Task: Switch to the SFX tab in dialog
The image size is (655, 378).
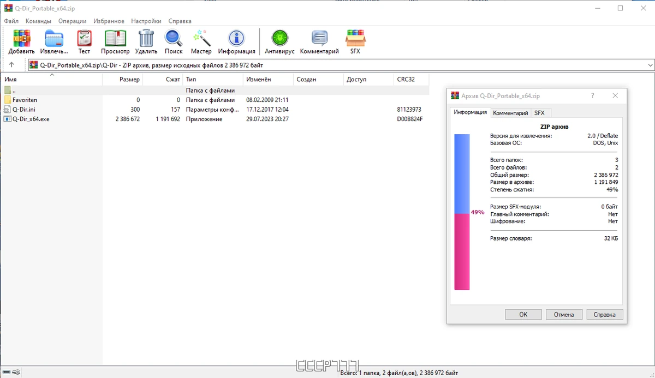Action: [539, 113]
